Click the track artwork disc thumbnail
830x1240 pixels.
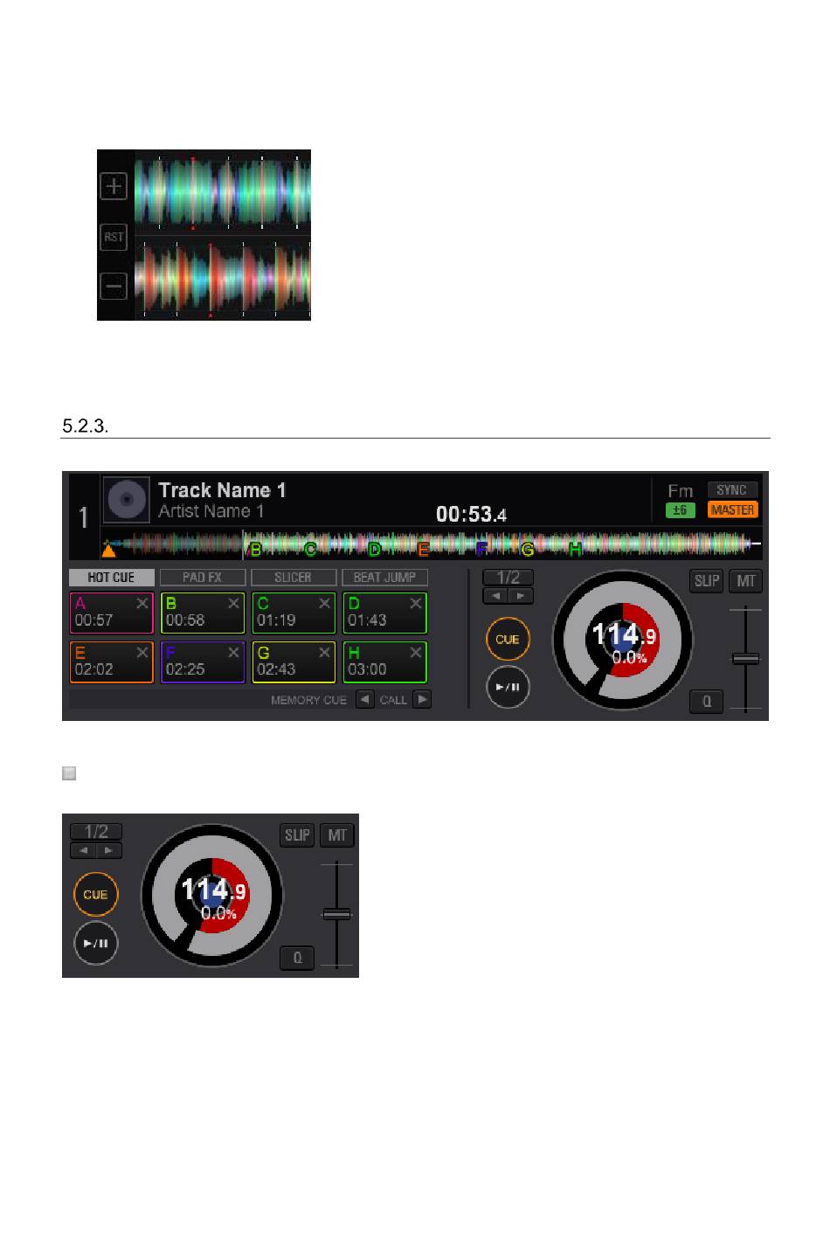128,500
